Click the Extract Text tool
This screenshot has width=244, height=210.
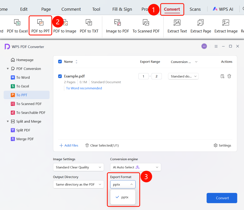point(177,26)
